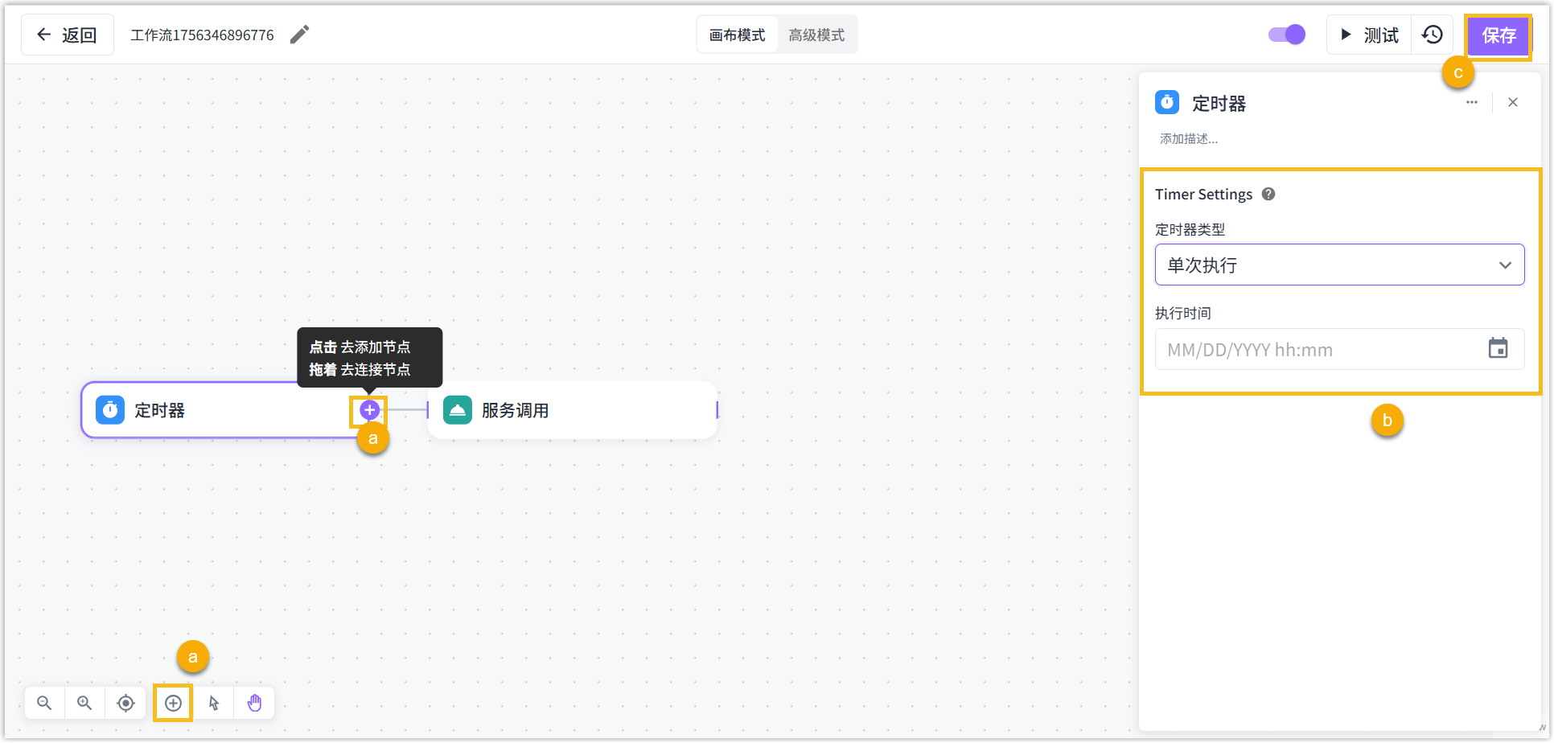Click the add node circle-plus toolbar icon
This screenshot has height=743, width=1554.
click(173, 703)
